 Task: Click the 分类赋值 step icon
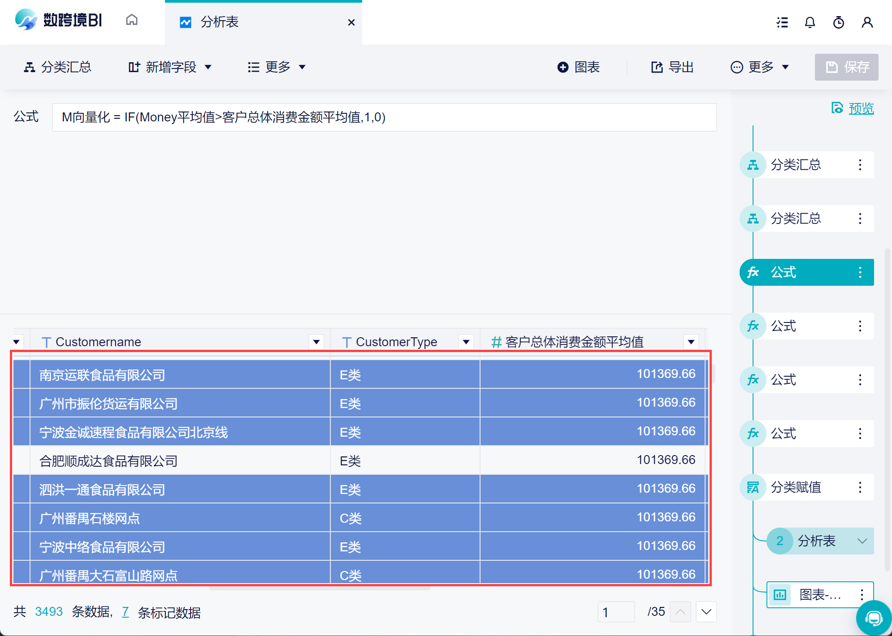753,487
